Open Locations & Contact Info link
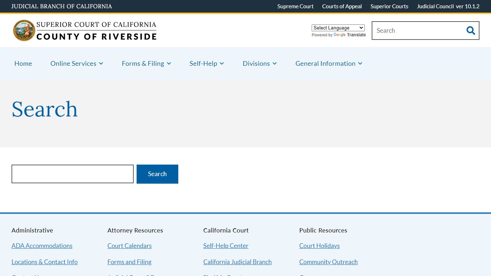Viewport: 491px width, 276px height. tap(45, 262)
